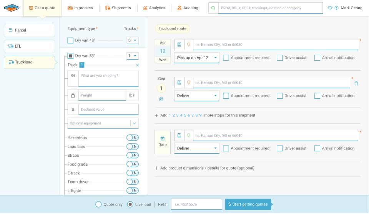
Task: Enable Appointment required for pickup
Action: (x=226, y=58)
